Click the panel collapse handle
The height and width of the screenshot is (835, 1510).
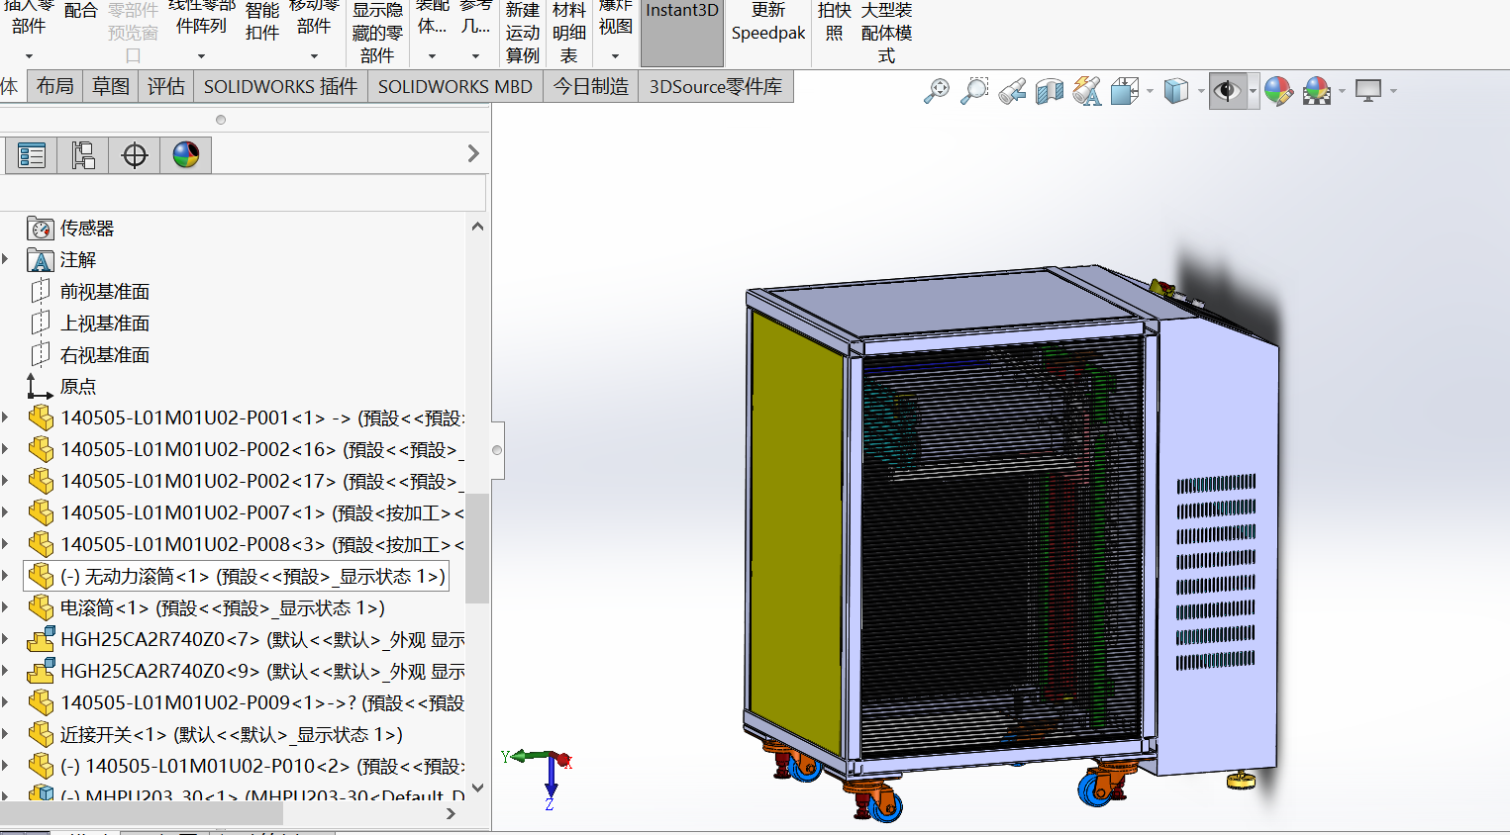tap(497, 450)
